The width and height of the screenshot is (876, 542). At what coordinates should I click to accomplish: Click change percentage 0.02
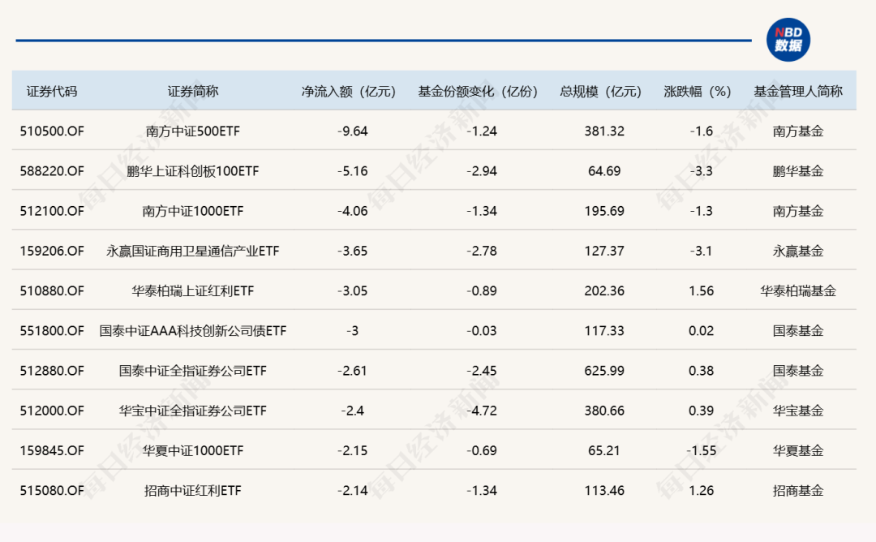coord(701,331)
